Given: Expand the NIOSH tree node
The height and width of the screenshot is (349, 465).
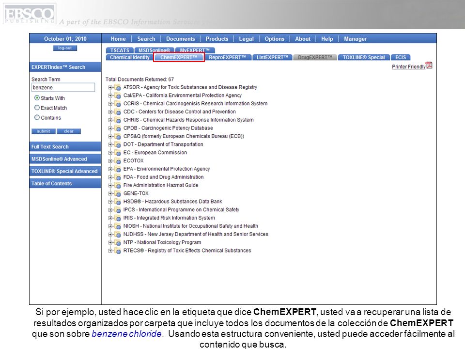Looking at the screenshot, I should [x=110, y=226].
